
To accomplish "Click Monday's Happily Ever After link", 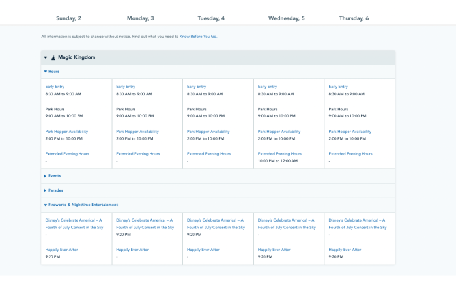I will 132,250.
